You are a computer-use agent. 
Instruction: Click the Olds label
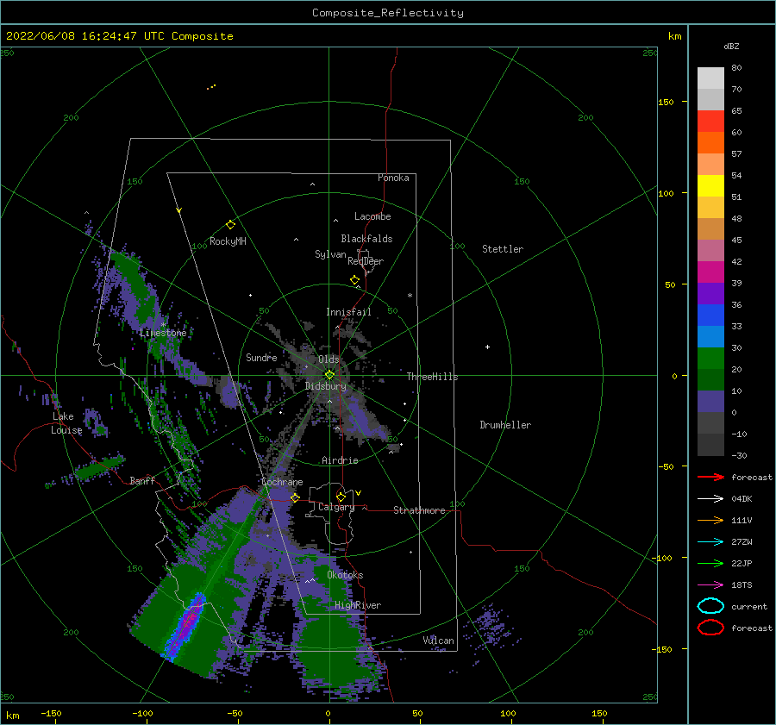coord(329,359)
